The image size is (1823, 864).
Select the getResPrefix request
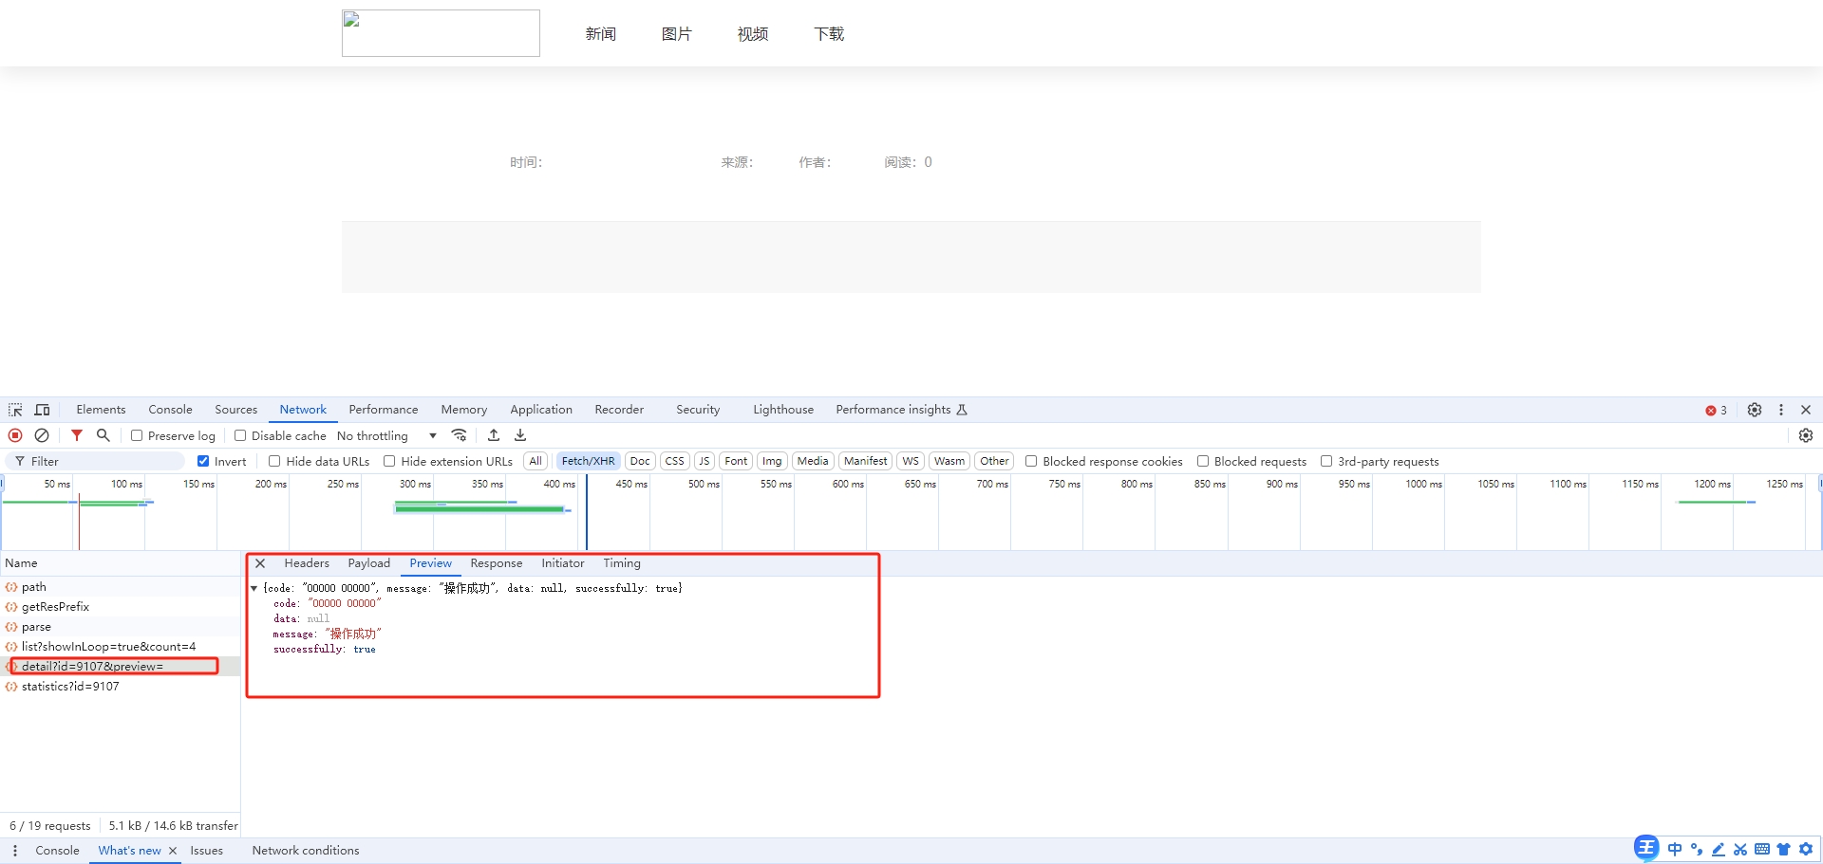(x=120, y=607)
